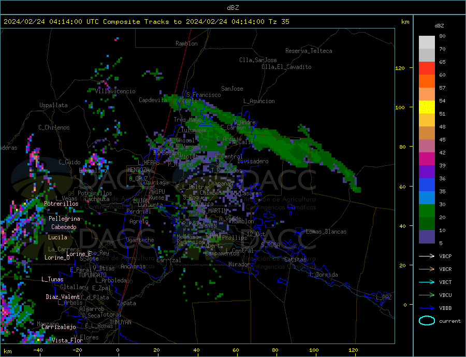Click the 'Tz 35' text in header

(x=279, y=22)
